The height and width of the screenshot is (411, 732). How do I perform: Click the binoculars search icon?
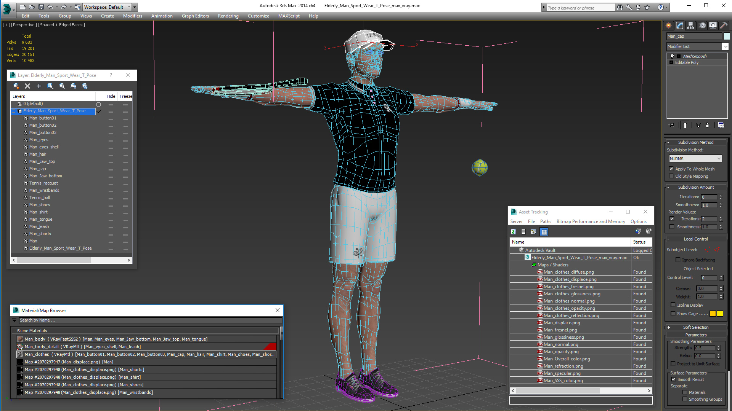620,7
